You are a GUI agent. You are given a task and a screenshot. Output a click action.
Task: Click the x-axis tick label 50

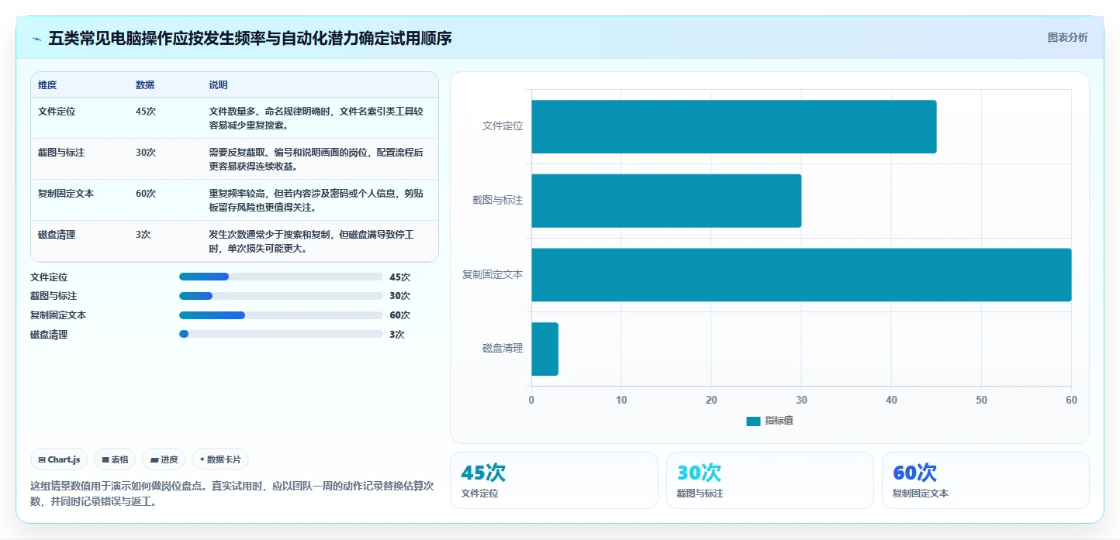point(981,400)
